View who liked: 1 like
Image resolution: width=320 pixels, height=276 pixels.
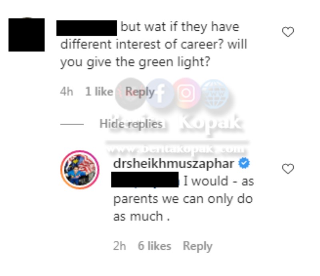click(x=99, y=91)
